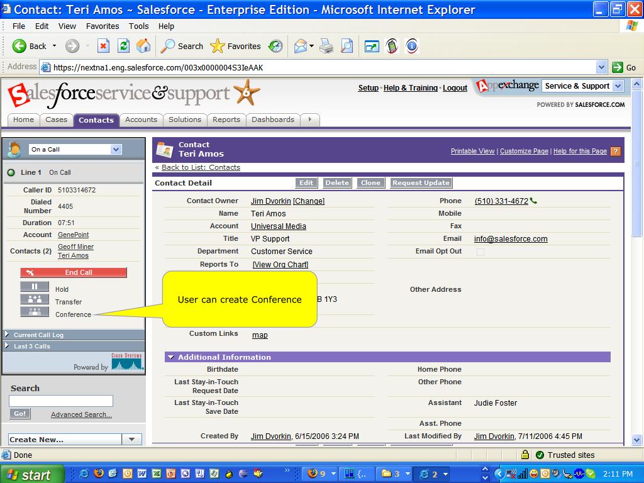The image size is (644, 483).
Task: Launch Firefox from quick launch bar
Action: click(x=99, y=474)
